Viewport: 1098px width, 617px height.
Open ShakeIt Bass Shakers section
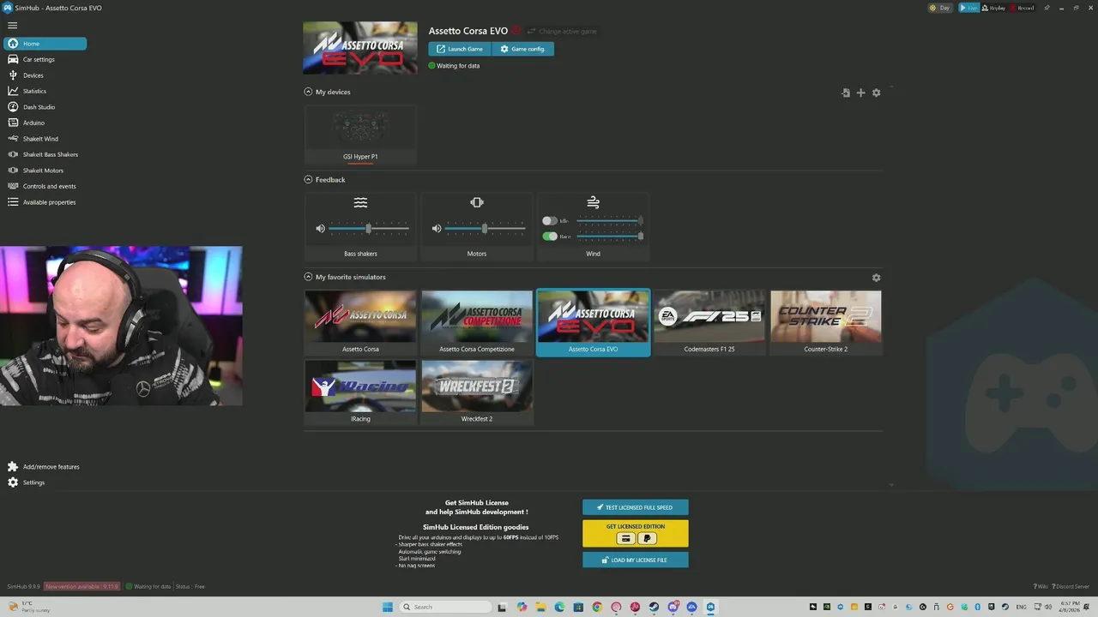point(50,154)
